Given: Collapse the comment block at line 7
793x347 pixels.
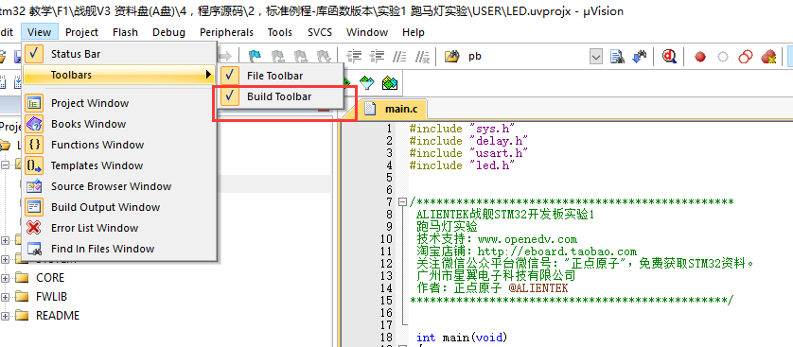Looking at the screenshot, I should [402, 202].
